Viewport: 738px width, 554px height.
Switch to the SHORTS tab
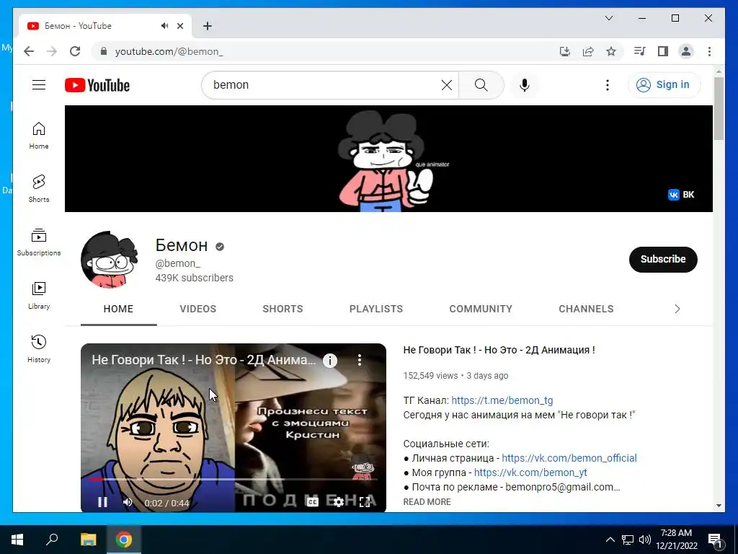click(x=283, y=309)
